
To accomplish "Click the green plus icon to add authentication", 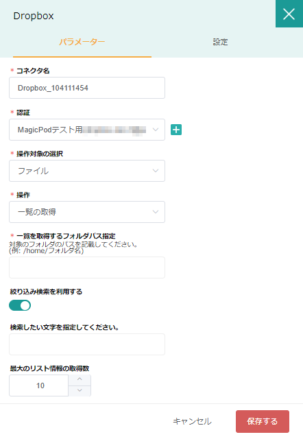I will point(176,130).
